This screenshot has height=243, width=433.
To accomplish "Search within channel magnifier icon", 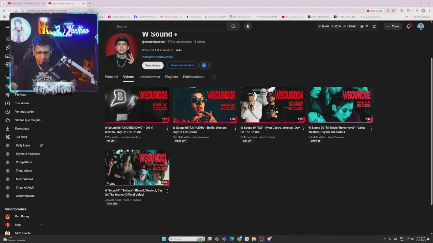I will coord(213,77).
